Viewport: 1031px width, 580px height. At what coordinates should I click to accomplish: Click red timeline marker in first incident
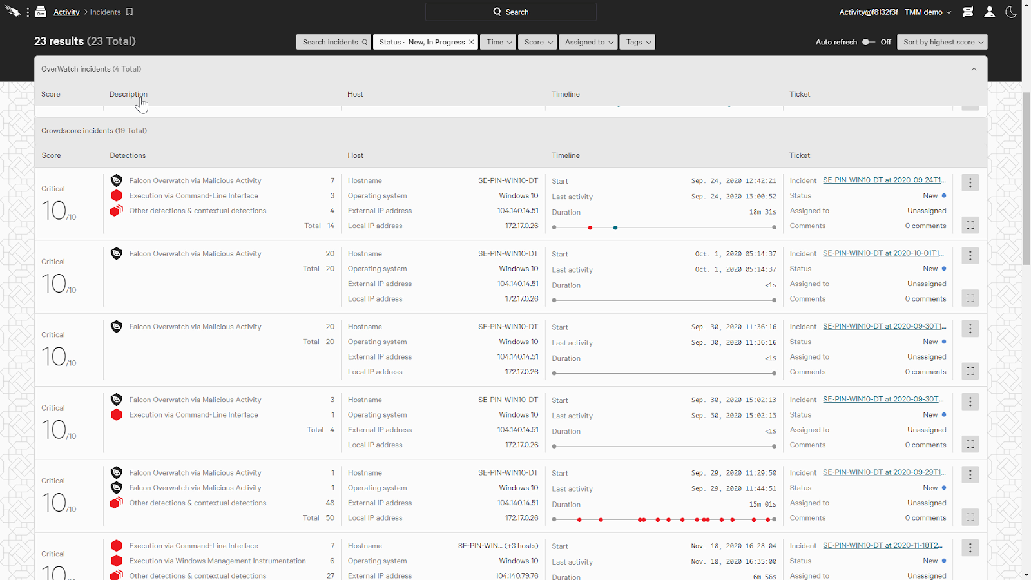[590, 227]
